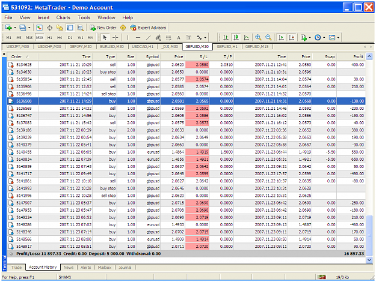Switch chart period to M5
Image resolution: width=376 pixels, height=282 pixels.
click(19, 38)
